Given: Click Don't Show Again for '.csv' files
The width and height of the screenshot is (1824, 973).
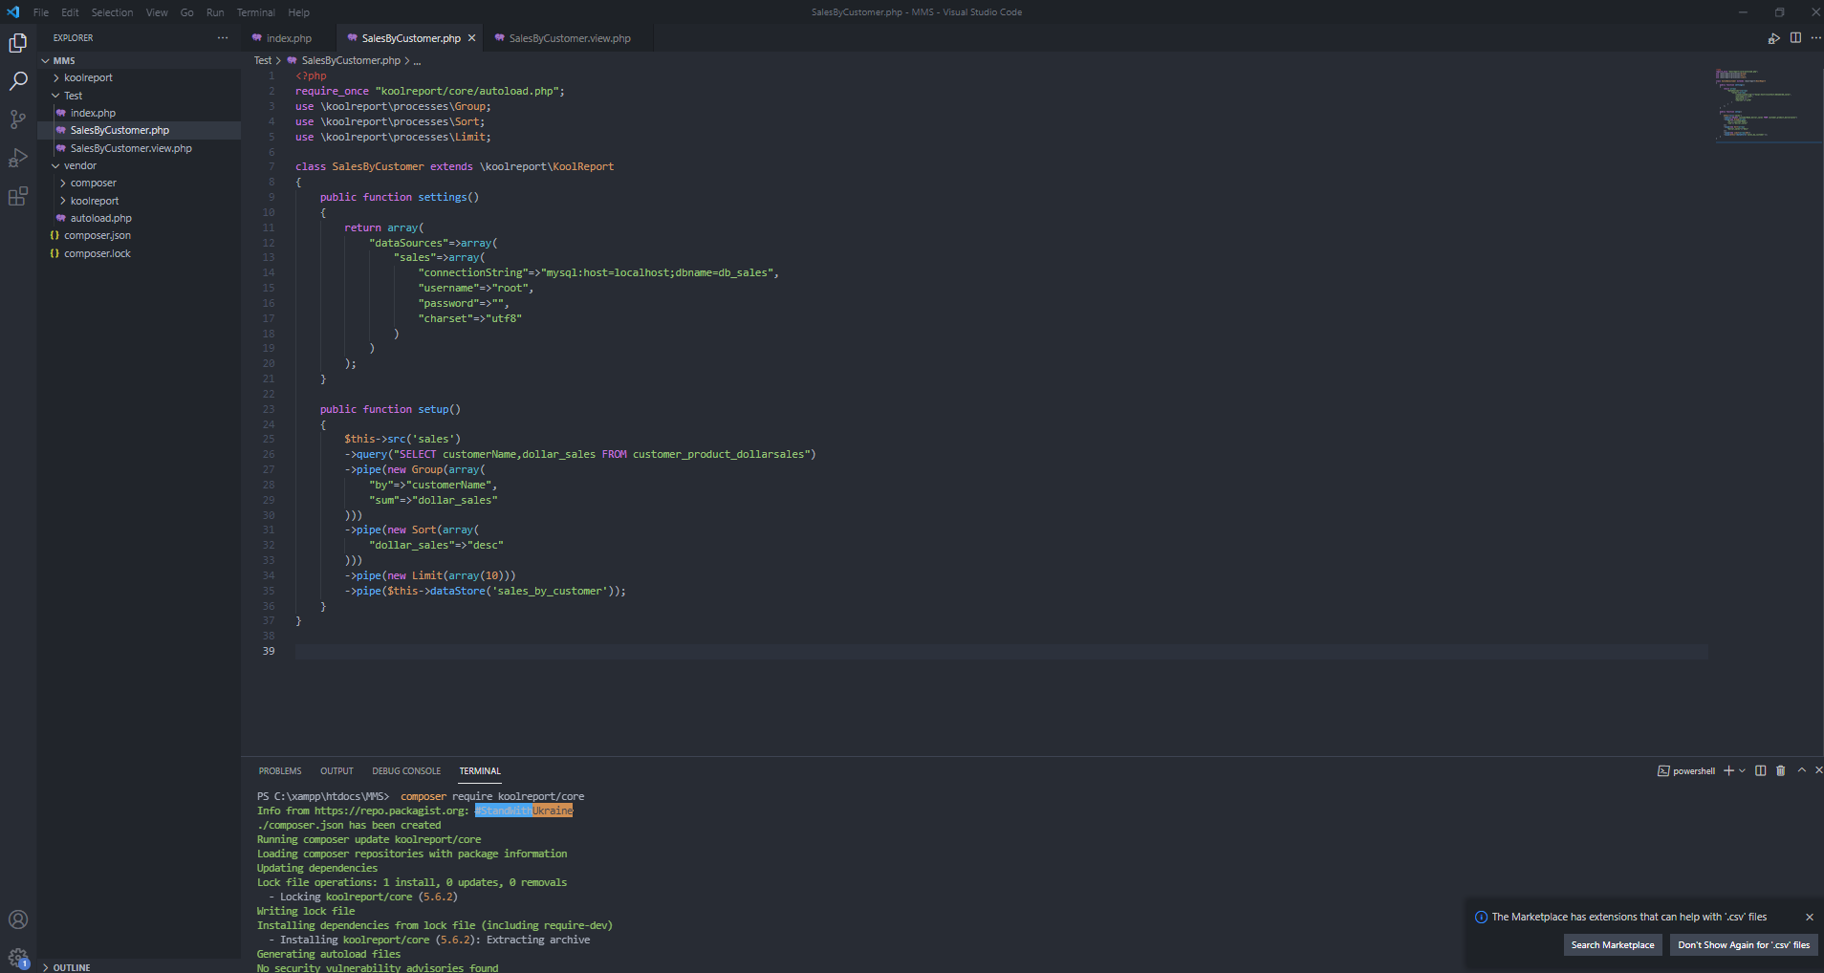Looking at the screenshot, I should coord(1743,945).
